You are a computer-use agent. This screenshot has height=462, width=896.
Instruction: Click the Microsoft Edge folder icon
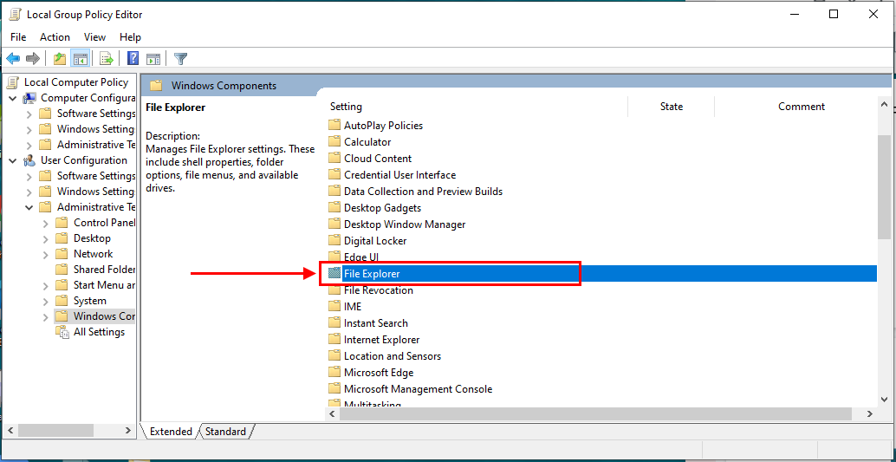(334, 372)
